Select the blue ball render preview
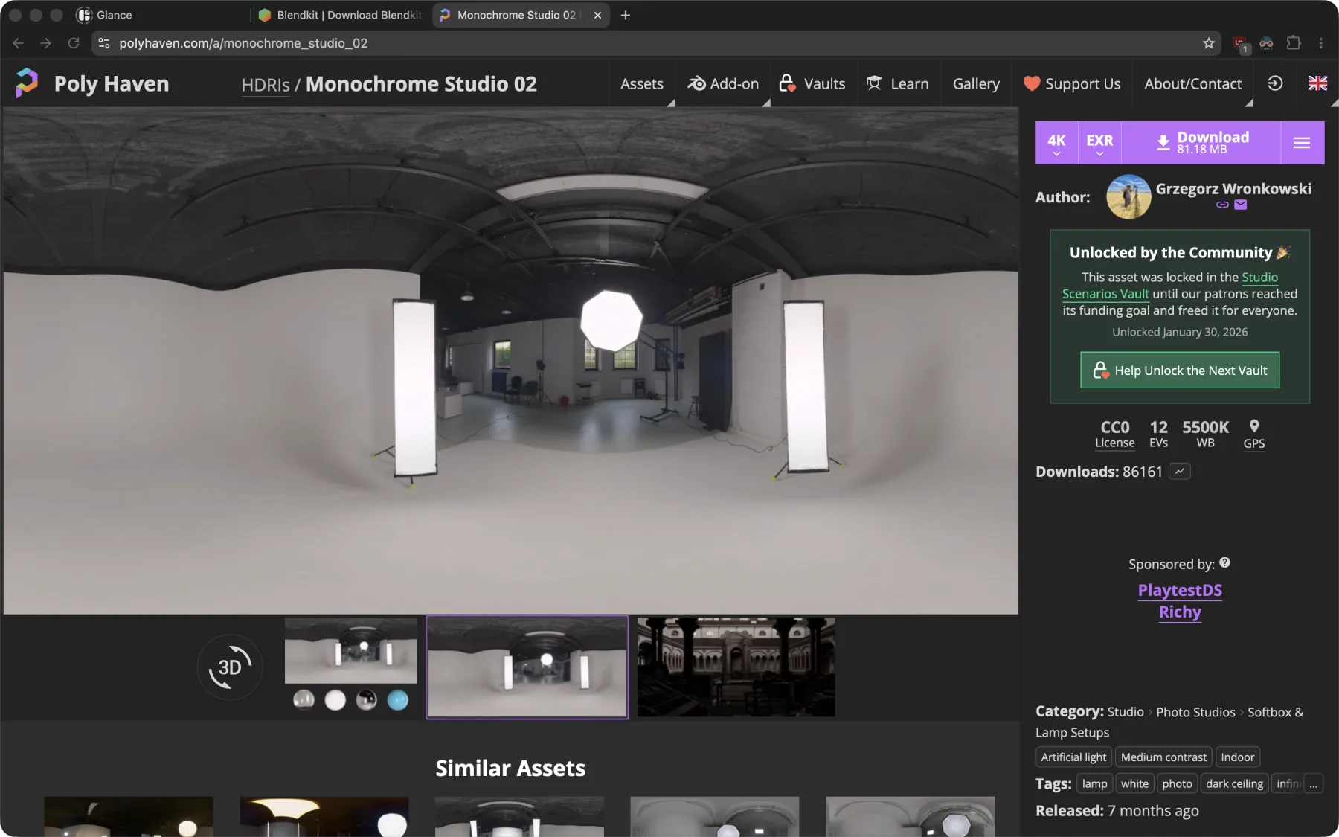Image resolution: width=1339 pixels, height=837 pixels. (x=398, y=700)
